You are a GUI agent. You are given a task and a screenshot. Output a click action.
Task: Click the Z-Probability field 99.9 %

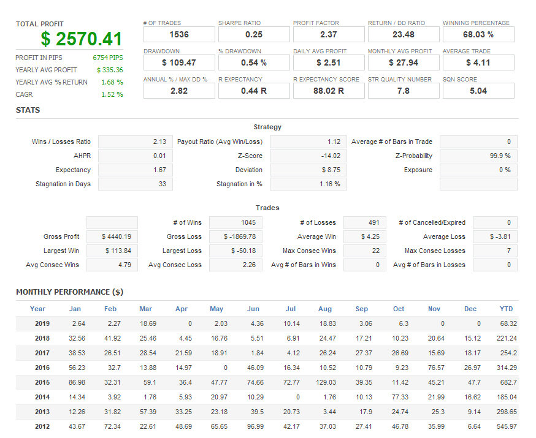tap(478, 156)
